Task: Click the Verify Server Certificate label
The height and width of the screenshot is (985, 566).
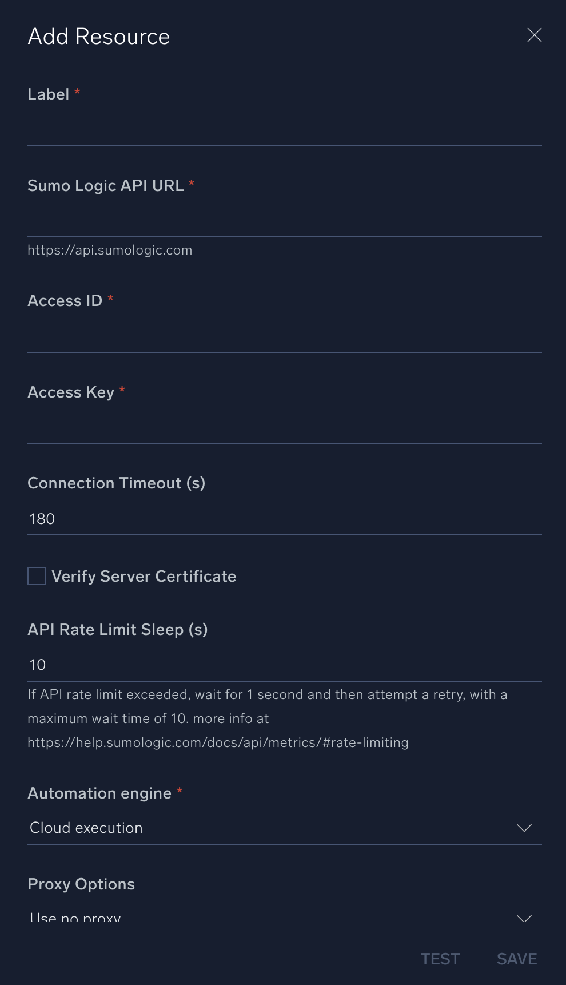Action: tap(144, 576)
